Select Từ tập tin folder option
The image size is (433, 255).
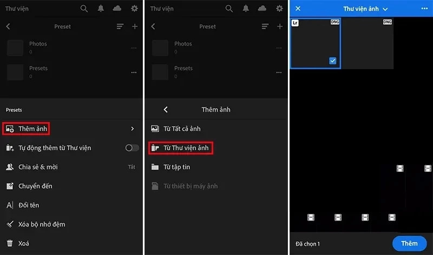[x=176, y=167]
